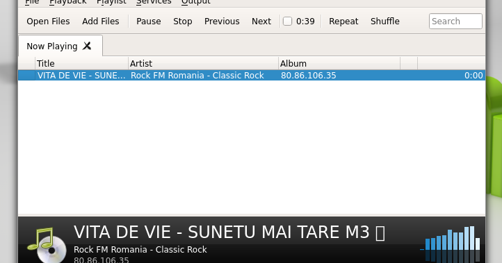The height and width of the screenshot is (263, 502).
Task: Select the VITA DE VIE playlist row
Action: click(252, 76)
